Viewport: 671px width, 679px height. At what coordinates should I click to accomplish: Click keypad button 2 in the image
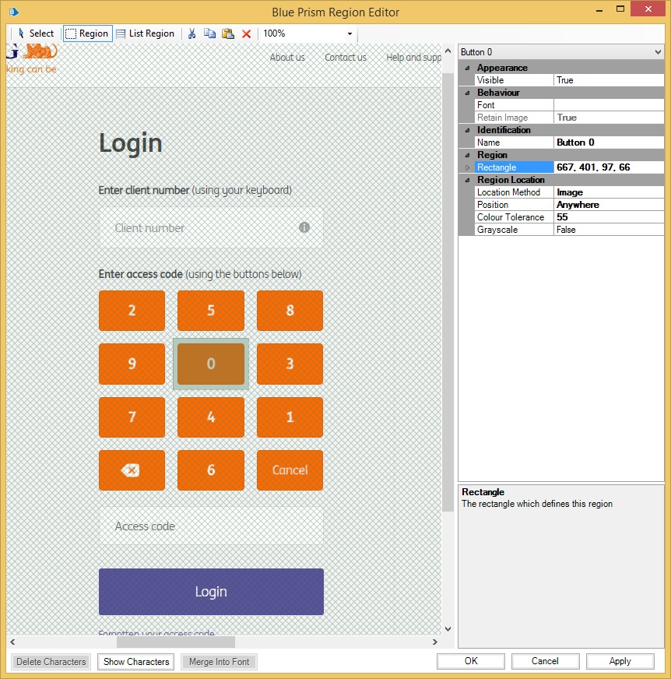point(132,311)
